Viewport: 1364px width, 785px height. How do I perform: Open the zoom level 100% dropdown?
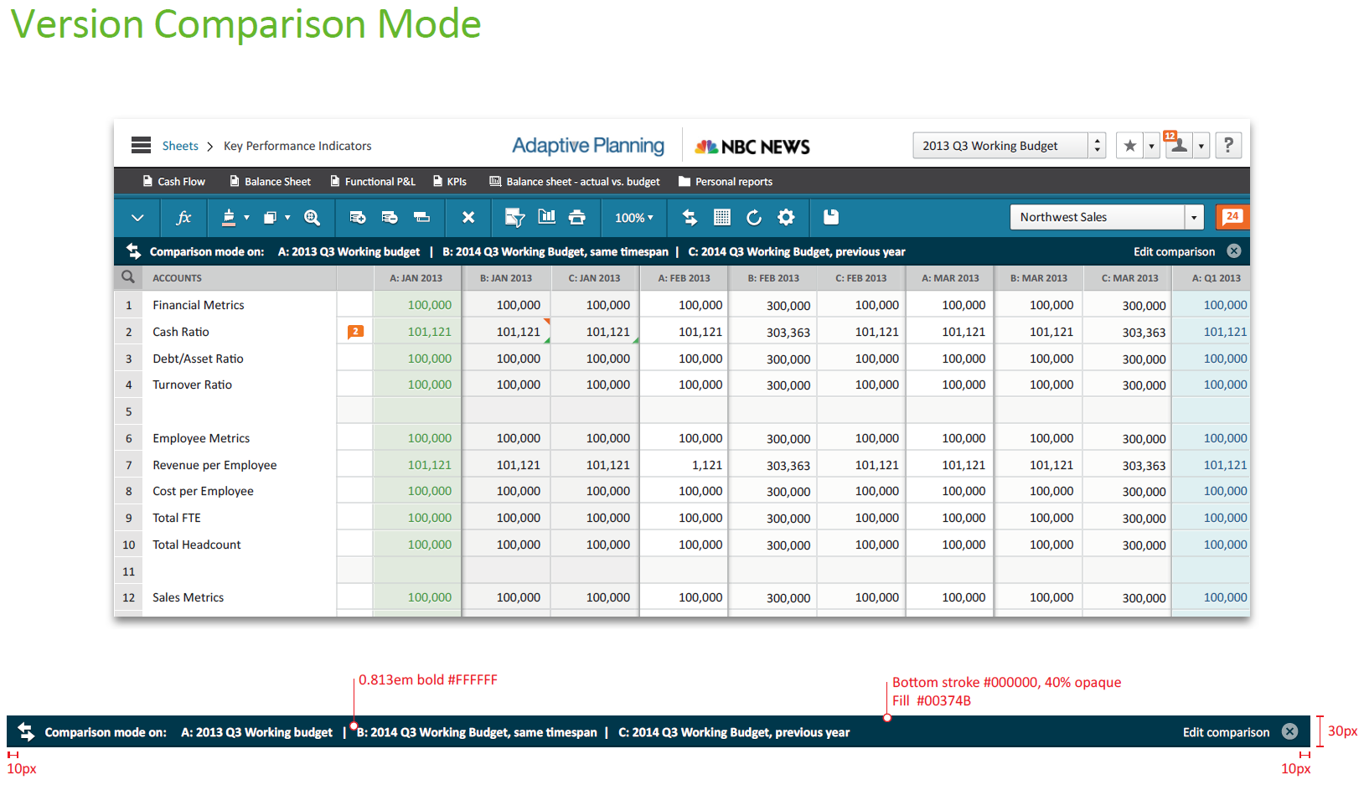coord(633,218)
